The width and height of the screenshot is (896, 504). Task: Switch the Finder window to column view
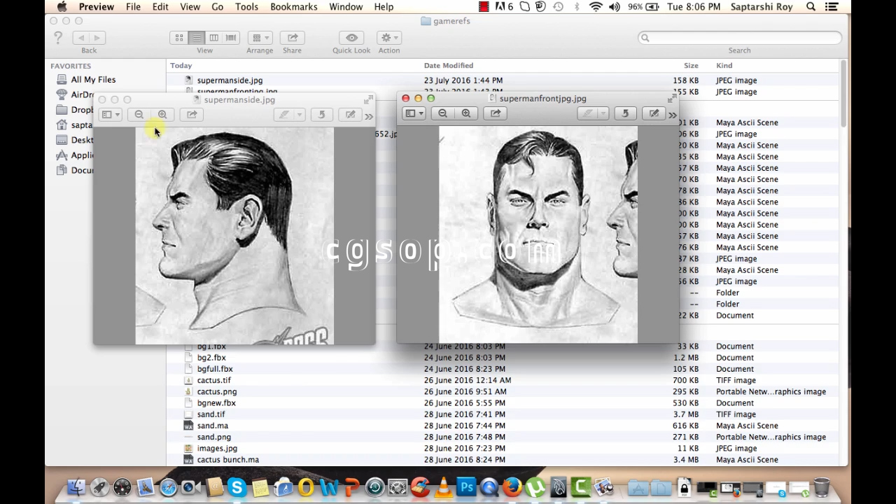pos(213,38)
